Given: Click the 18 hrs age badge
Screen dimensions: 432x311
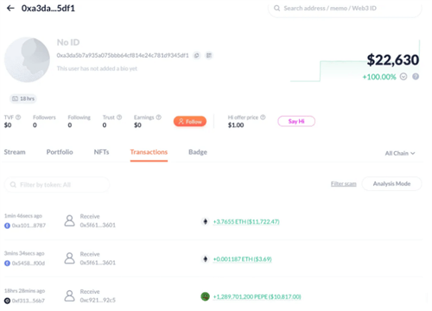Looking at the screenshot, I should click(23, 98).
